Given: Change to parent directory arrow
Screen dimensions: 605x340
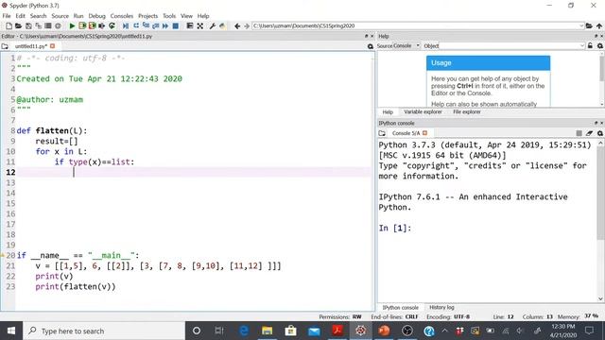Looking at the screenshot, I should click(x=598, y=25).
